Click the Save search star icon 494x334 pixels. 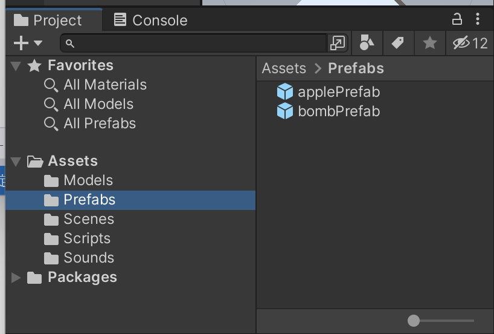tap(430, 43)
